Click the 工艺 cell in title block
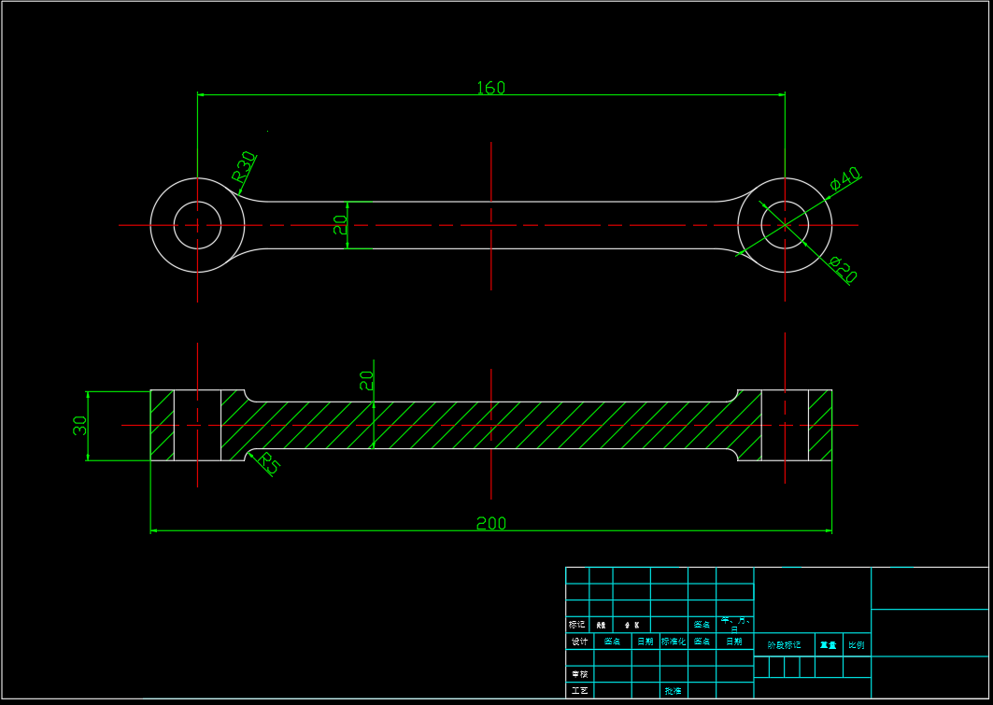 coord(579,690)
